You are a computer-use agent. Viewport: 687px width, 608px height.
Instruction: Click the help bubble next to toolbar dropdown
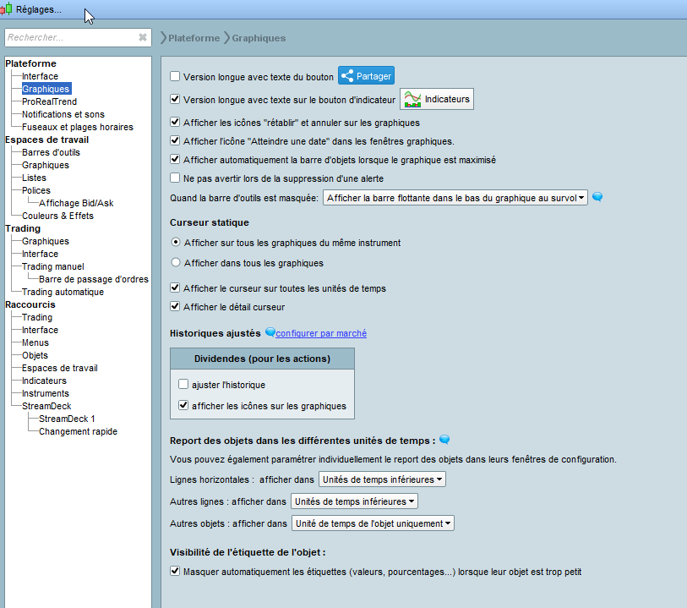(597, 197)
